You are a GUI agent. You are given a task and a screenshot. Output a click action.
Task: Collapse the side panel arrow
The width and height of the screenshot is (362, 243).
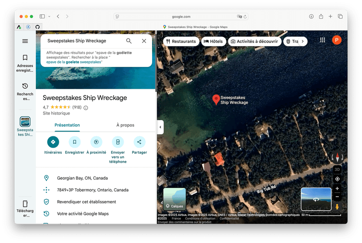point(160,127)
